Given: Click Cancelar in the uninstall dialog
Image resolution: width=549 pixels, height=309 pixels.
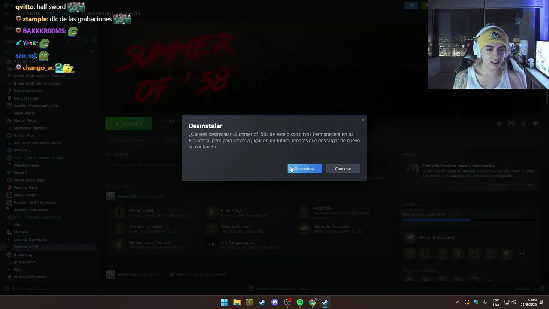Looking at the screenshot, I should tap(343, 169).
